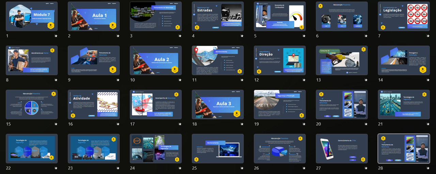This screenshot has height=174, width=436.
Task: Open the 'Segurança nas Estradas' slide 4
Action: [218, 16]
